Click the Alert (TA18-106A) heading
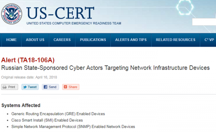Screen dimensions: 216x132 tap(28, 60)
